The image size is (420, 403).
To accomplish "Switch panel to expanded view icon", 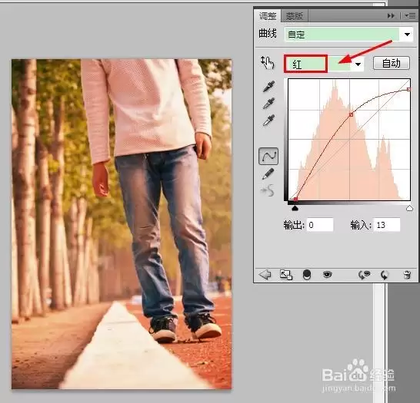I will tap(286, 275).
